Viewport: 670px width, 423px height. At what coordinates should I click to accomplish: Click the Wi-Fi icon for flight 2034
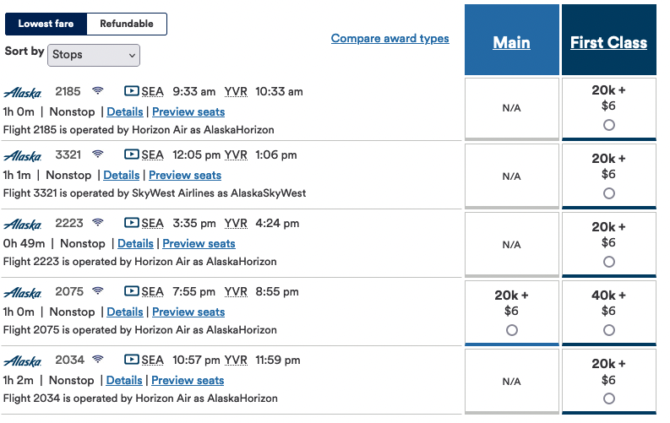click(98, 359)
